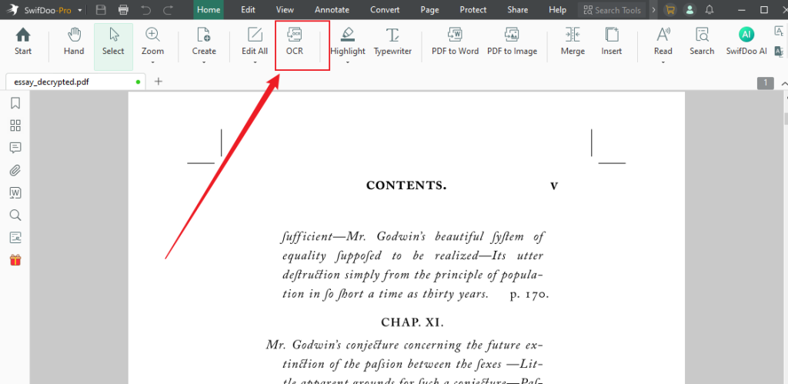Switch to the Protect tab

click(x=473, y=9)
